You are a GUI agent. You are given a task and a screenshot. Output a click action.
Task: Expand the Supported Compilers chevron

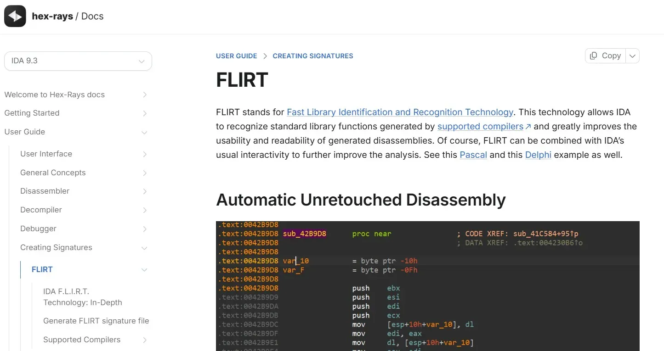pyautogui.click(x=145, y=340)
